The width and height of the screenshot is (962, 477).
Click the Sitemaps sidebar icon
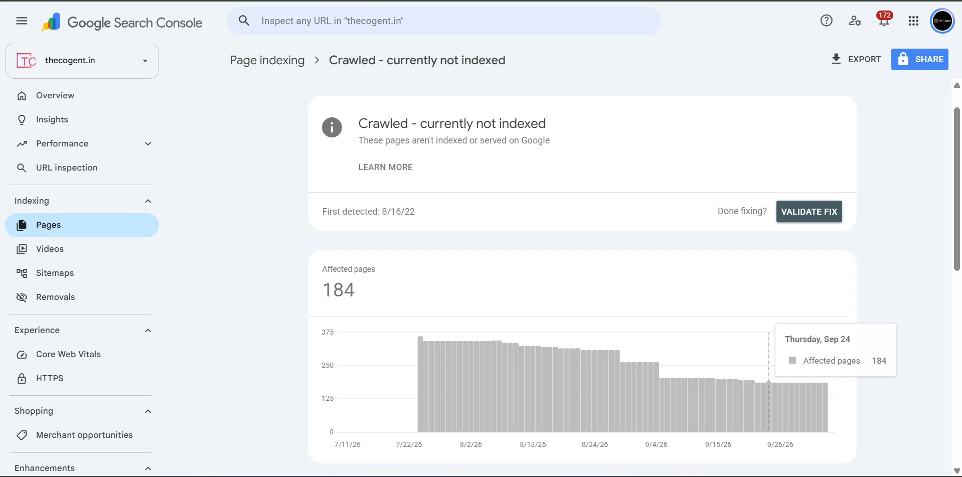pos(22,273)
